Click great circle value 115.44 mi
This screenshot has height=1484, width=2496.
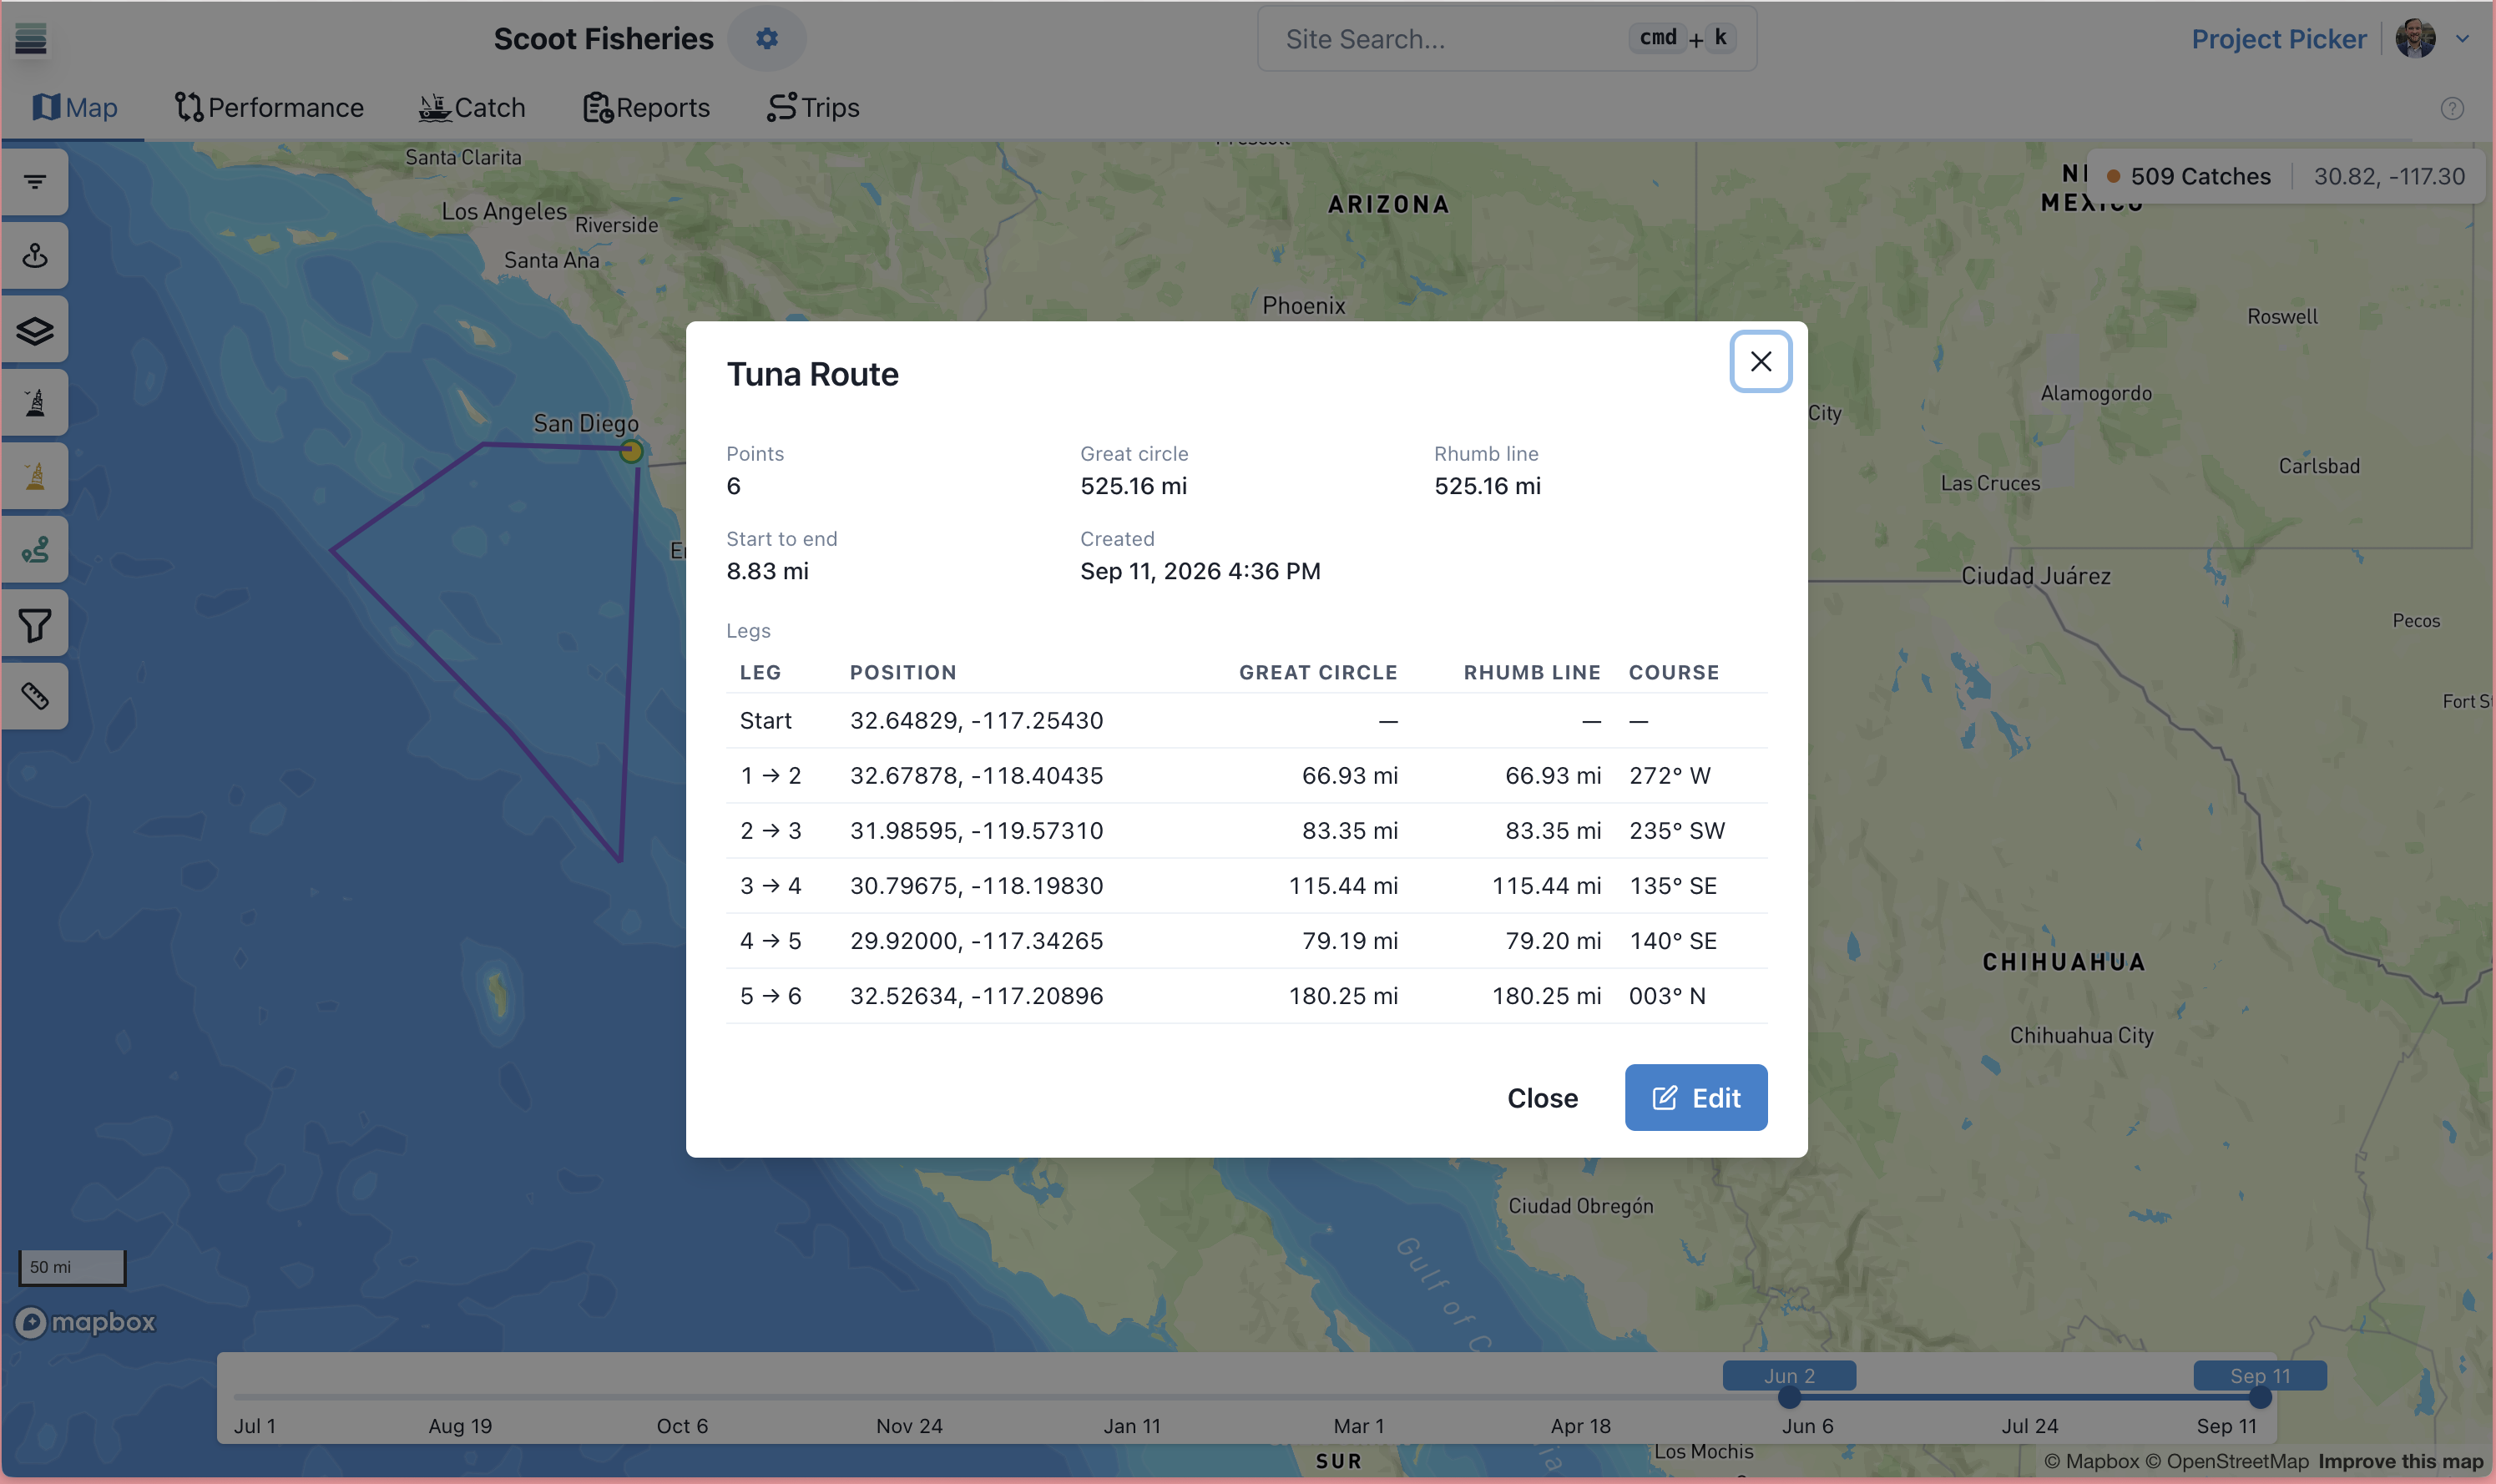tap(1343, 886)
